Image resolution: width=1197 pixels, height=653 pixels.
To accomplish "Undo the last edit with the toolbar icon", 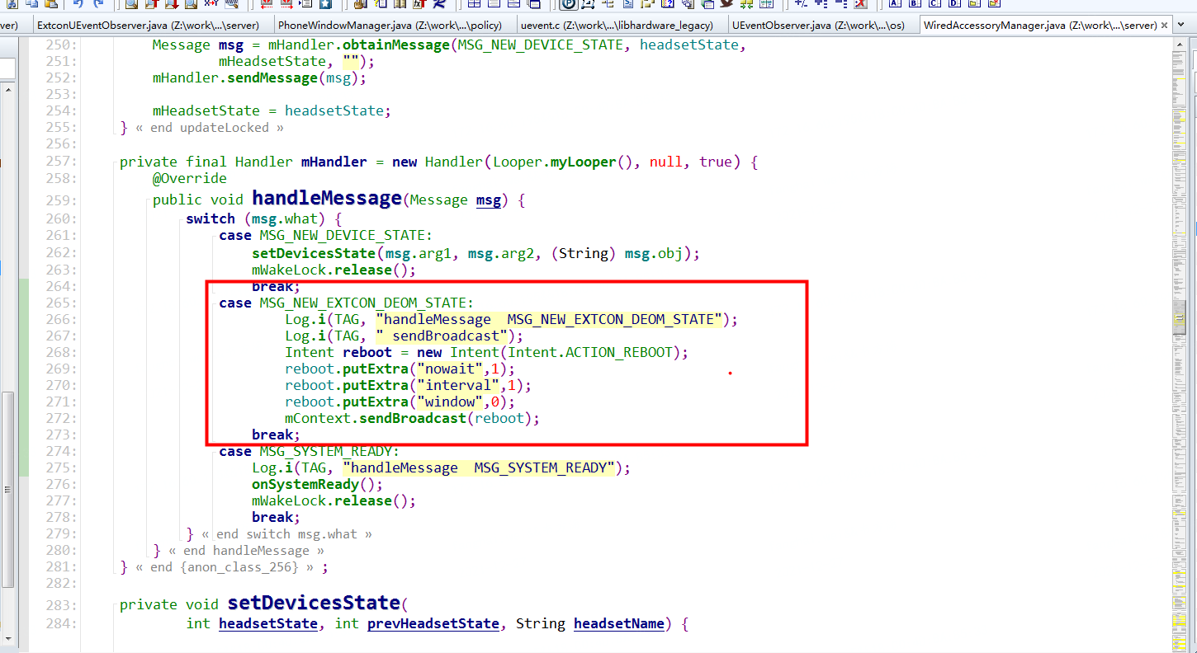I will 78,6.
